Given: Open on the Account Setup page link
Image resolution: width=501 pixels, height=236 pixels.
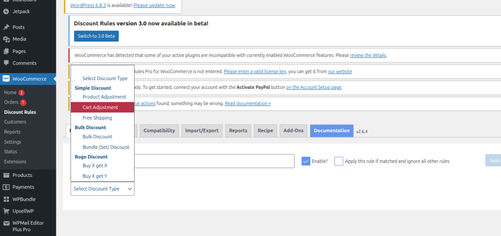Looking at the screenshot, I should [x=314, y=87].
